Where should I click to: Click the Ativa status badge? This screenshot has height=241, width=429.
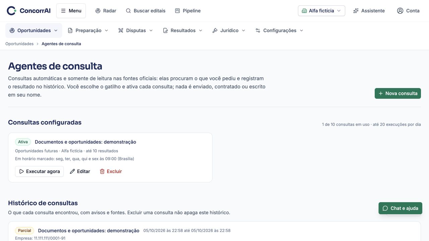(23, 142)
